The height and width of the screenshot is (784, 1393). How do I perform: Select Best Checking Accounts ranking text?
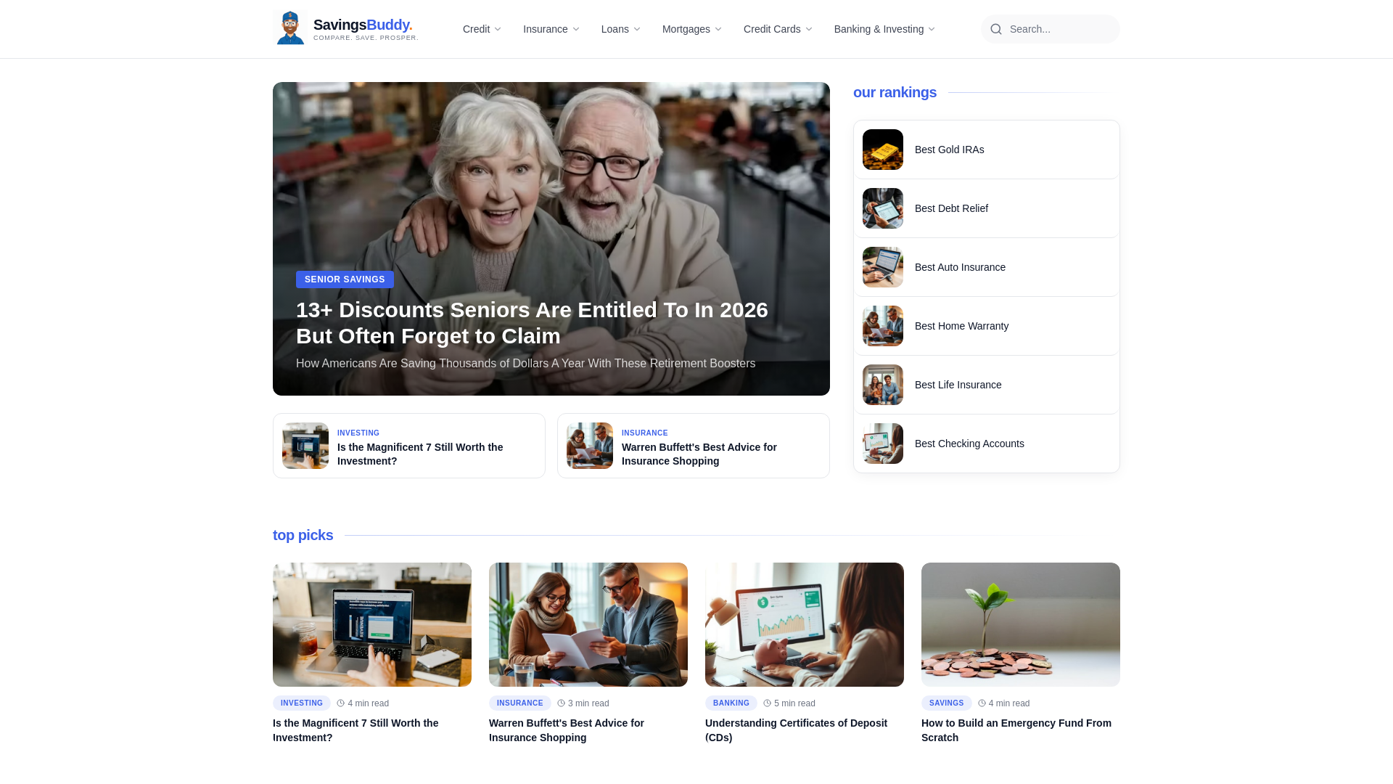pos(969,444)
